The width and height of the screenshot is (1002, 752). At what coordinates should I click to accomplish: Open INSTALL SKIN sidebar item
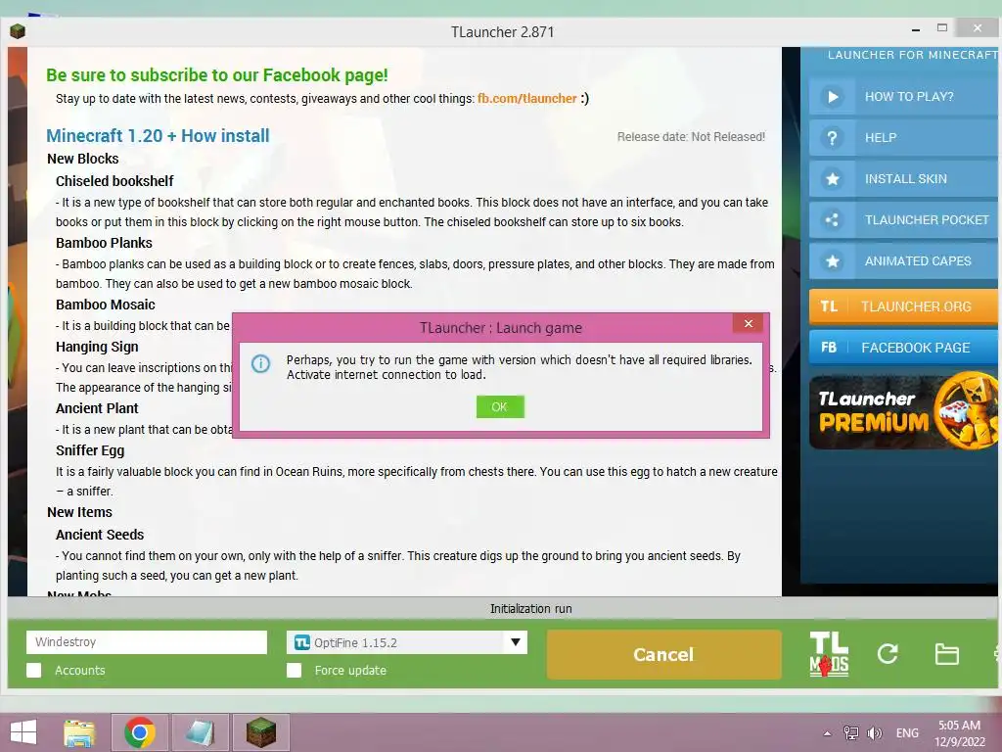tap(903, 179)
